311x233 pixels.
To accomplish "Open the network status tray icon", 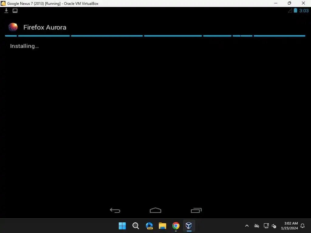I will pos(266,226).
